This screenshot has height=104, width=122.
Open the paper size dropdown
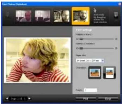(90, 60)
